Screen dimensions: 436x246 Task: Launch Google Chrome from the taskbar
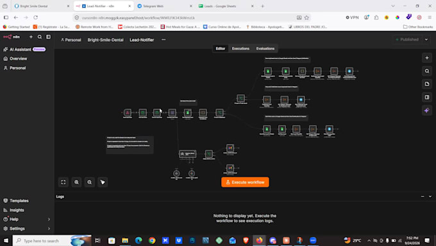152,240
